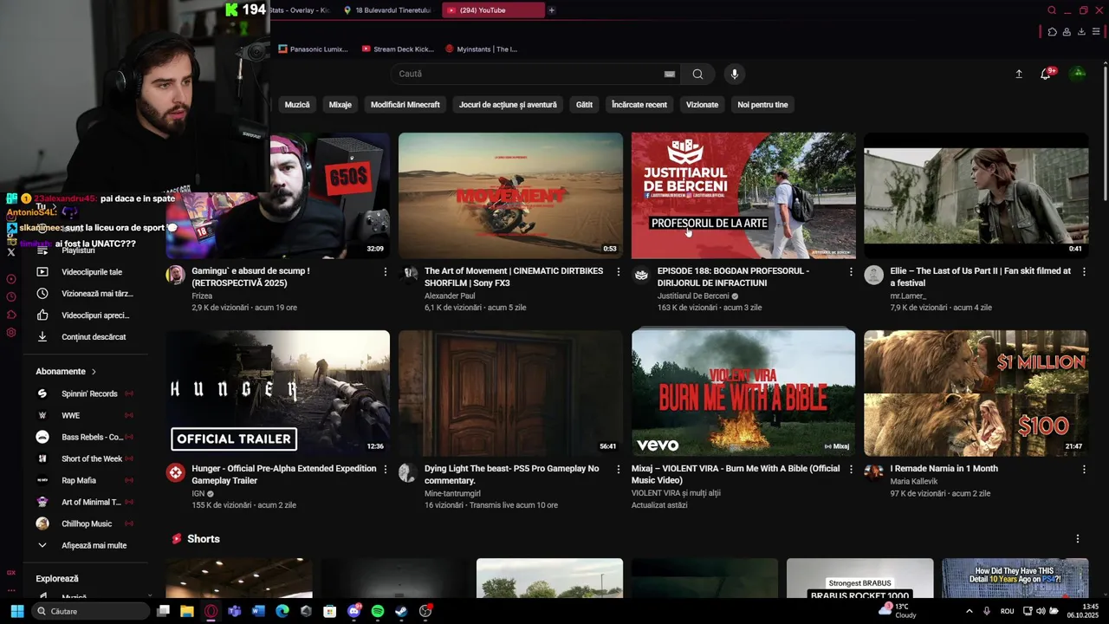Open the Shorts section three-dot menu
Screen dimensions: 1109x624
(1078, 539)
